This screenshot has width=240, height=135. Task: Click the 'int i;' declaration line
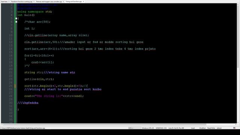point(30,28)
